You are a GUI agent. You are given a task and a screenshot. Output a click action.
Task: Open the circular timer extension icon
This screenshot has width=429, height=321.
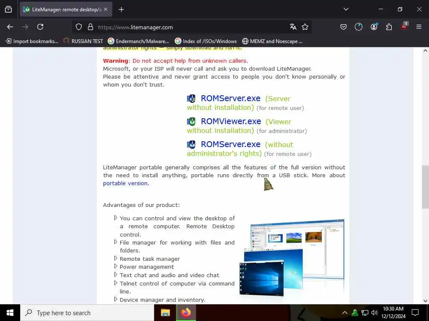[x=359, y=27]
